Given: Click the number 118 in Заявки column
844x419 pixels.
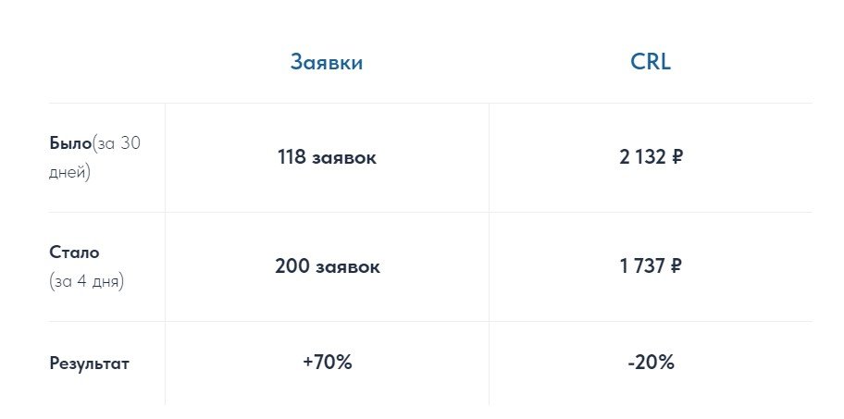Looking at the screenshot, I should [292, 157].
